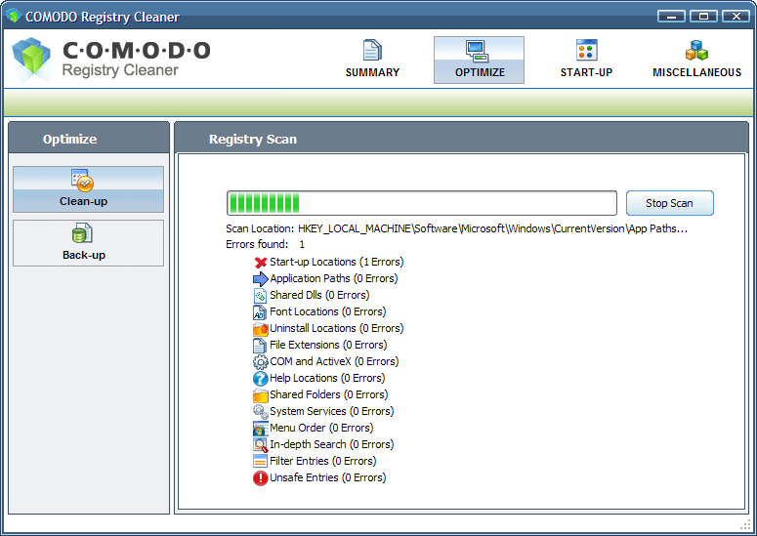Select 'Unsafe Entries (0 Errors)' text

(x=328, y=477)
